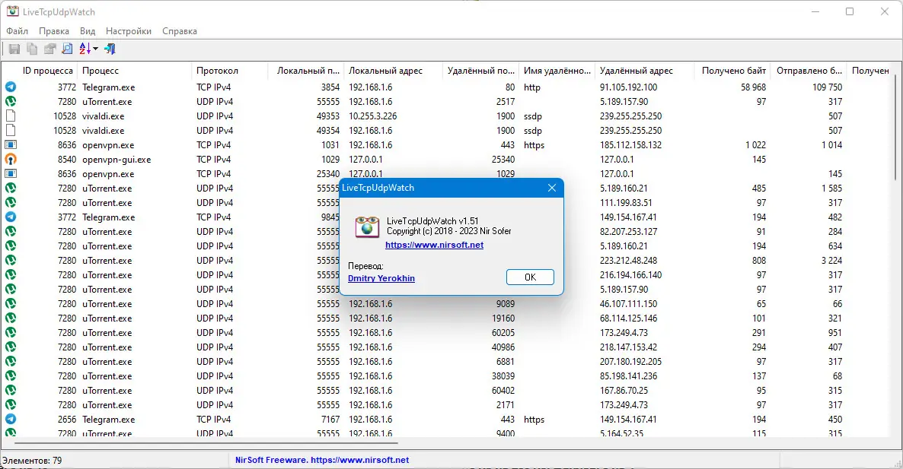Sort by the Удалённый адрес column header
Viewport: 903px width, 469px height.
(637, 71)
